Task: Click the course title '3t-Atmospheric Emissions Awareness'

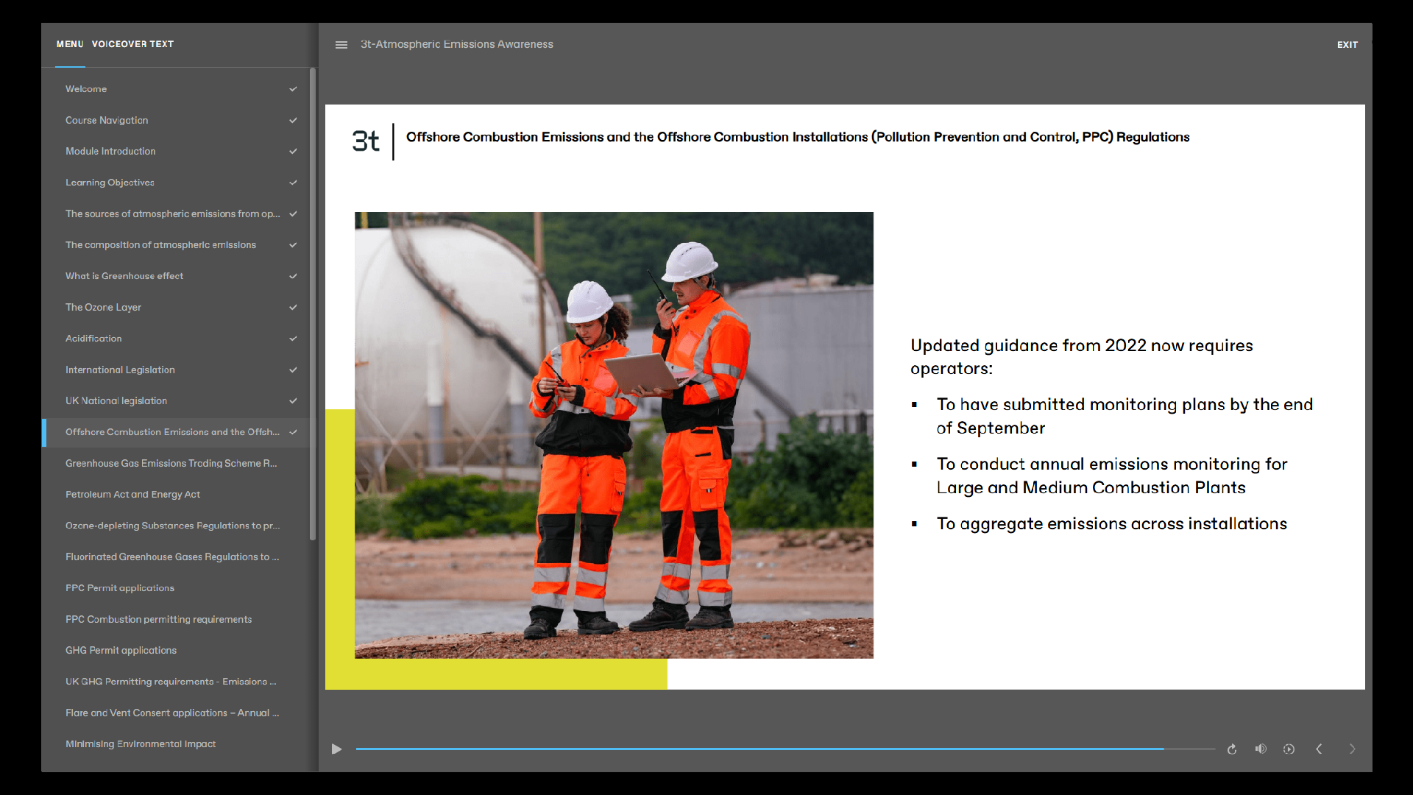Action: point(457,44)
